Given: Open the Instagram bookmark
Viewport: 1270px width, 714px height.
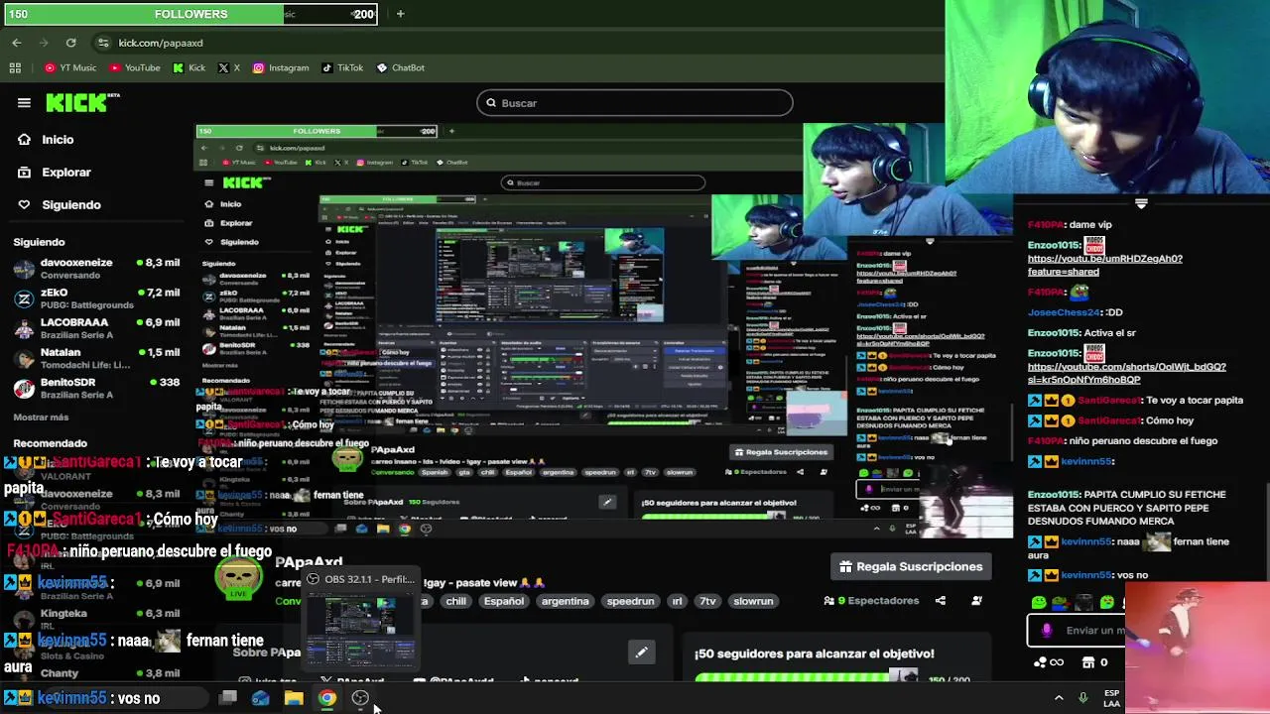Looking at the screenshot, I should click(281, 67).
